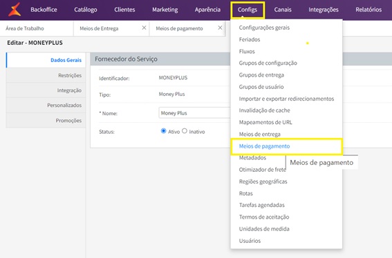This screenshot has height=258, width=392.
Task: Open Rotas menu entry
Action: coord(245,193)
